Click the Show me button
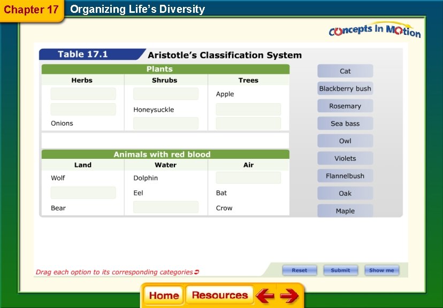This screenshot has width=443, height=308. click(381, 270)
